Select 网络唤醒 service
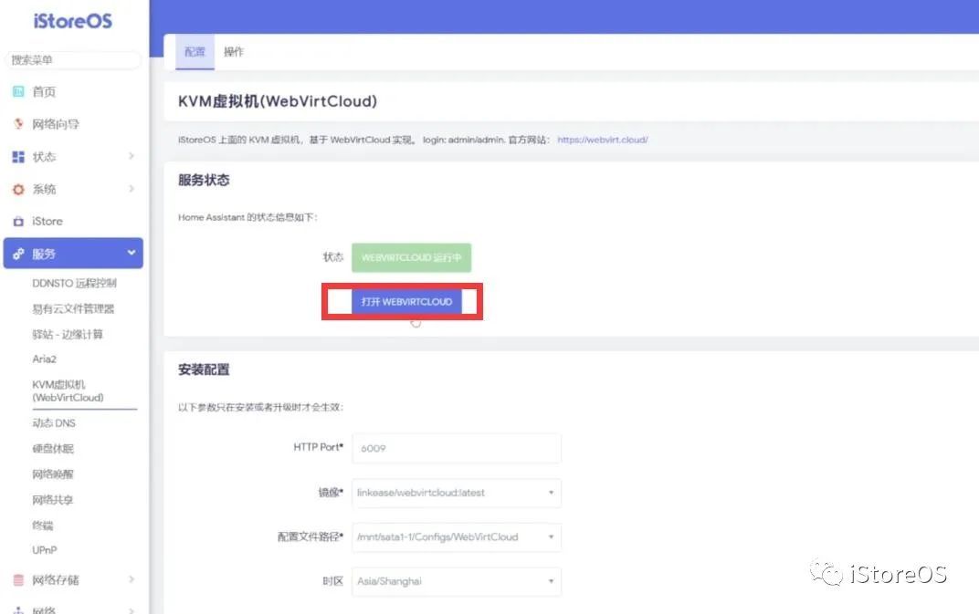The height and width of the screenshot is (614, 979). tap(53, 474)
